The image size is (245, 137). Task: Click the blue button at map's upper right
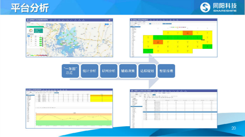pos(107,24)
